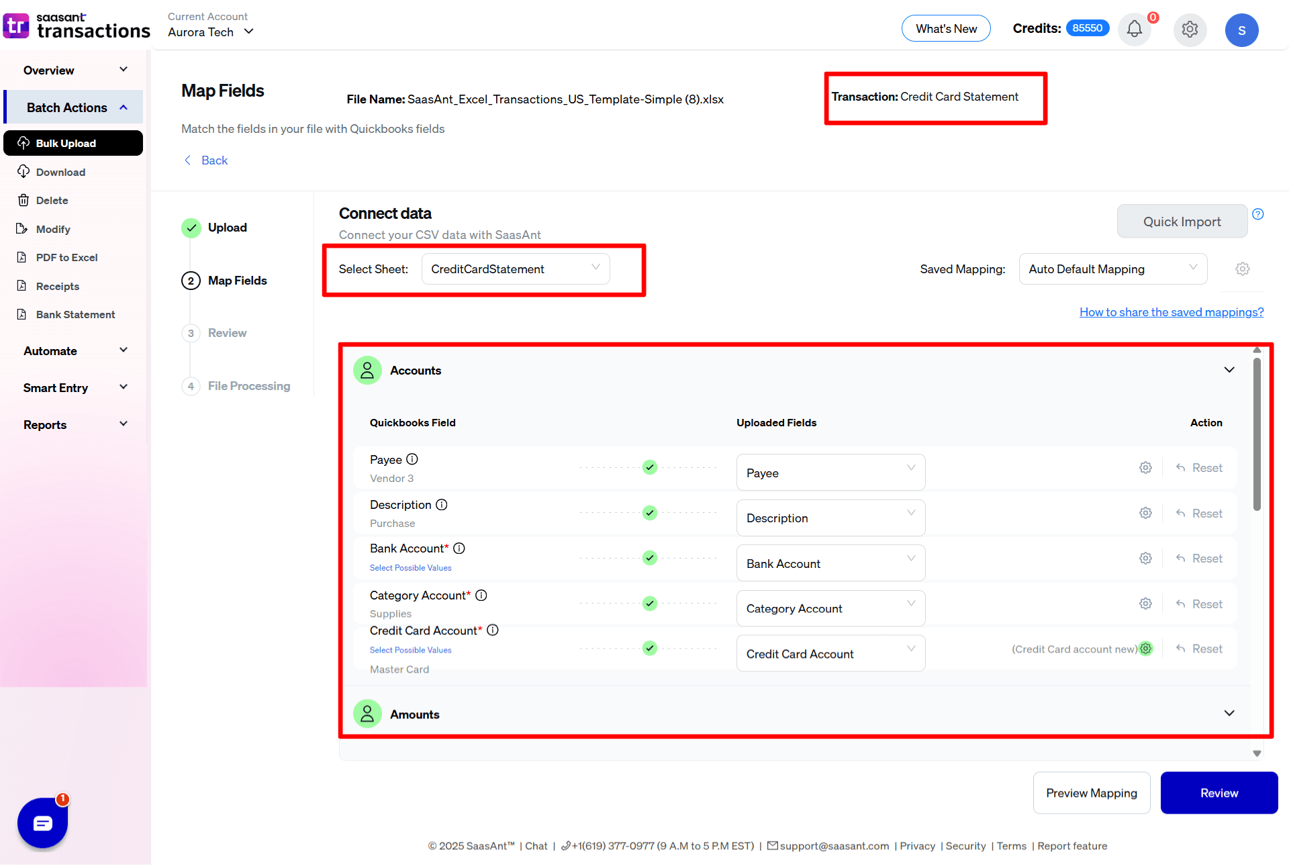Open Receipts in sidebar
Screen dimensions: 1289x866
[x=57, y=287]
